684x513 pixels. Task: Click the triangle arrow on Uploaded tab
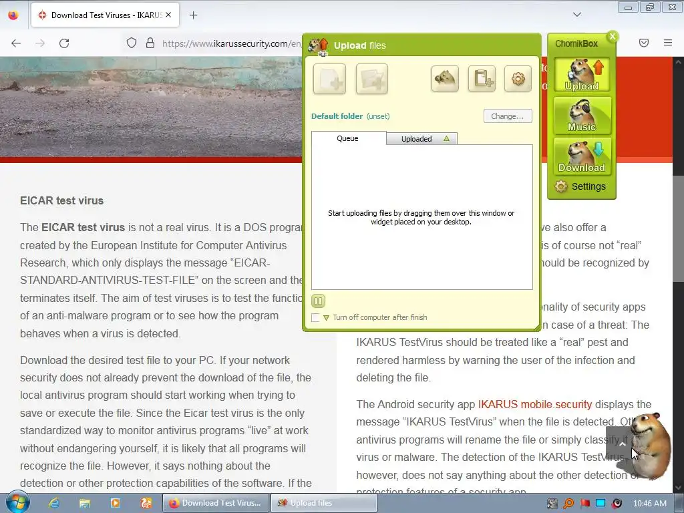coord(446,139)
